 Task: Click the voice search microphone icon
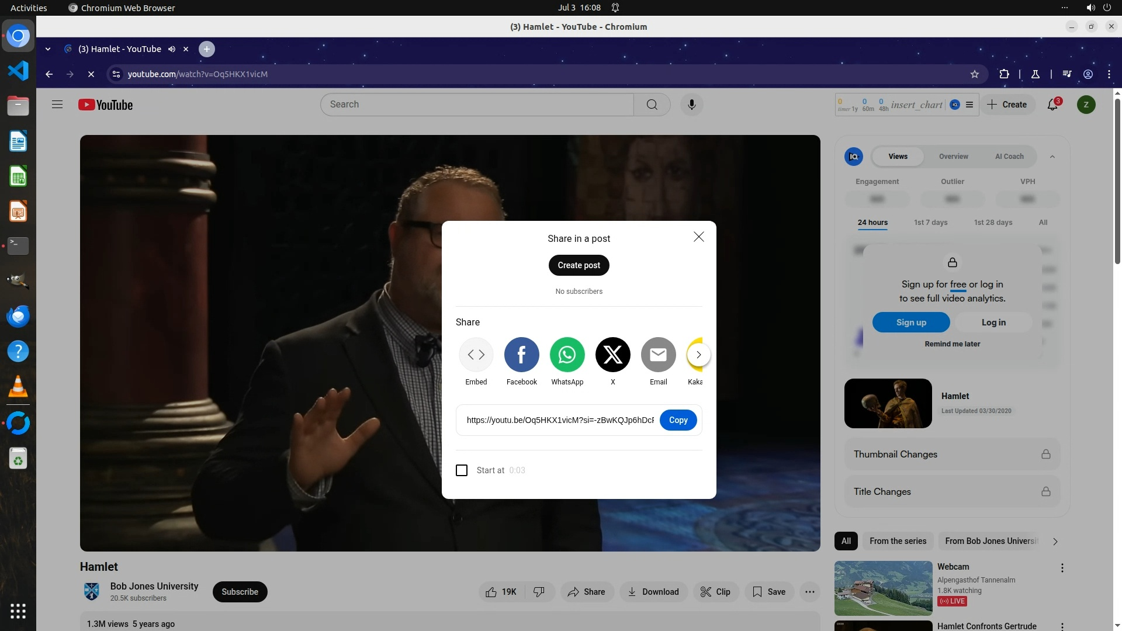(x=691, y=105)
